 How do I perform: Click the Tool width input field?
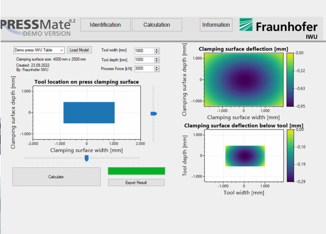(144, 51)
